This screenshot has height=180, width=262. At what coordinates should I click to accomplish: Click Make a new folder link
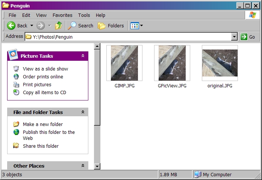pyautogui.click(x=43, y=124)
